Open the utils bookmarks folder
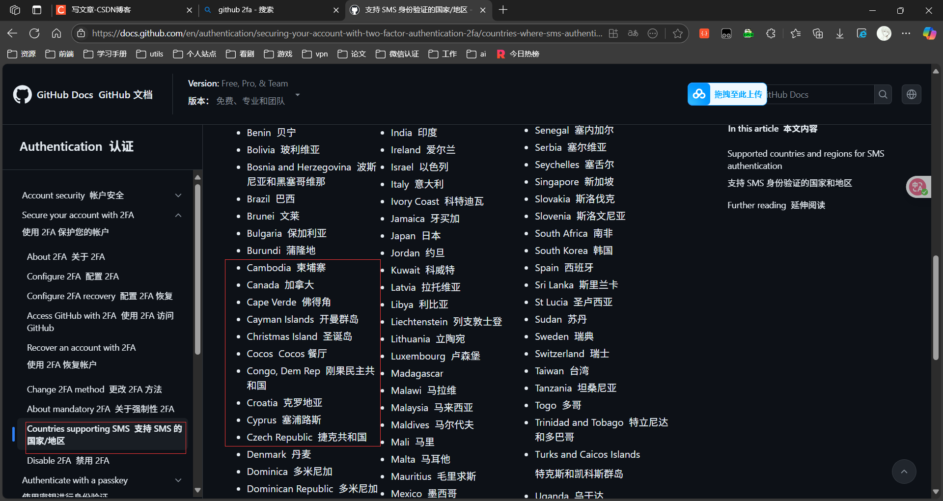943x501 pixels. pyautogui.click(x=150, y=54)
